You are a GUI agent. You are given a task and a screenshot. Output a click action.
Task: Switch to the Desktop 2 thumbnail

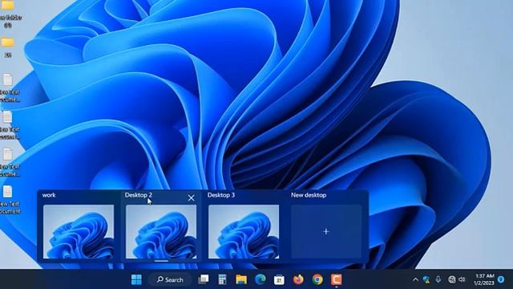[161, 231]
